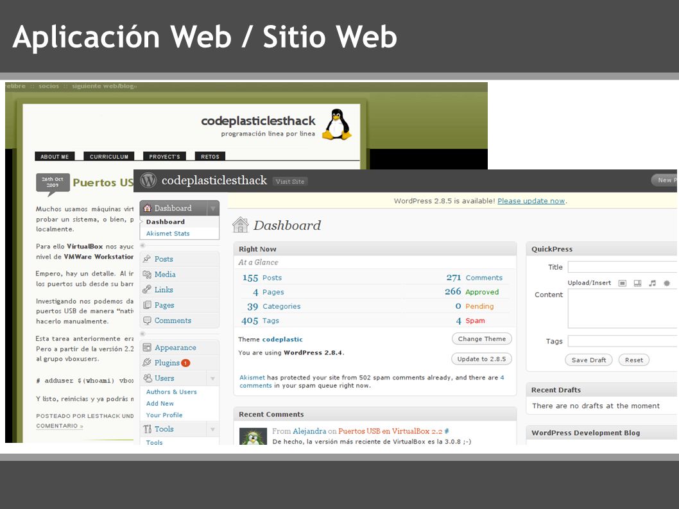
Task: Click the codeplastic theme link
Action: pyautogui.click(x=282, y=339)
